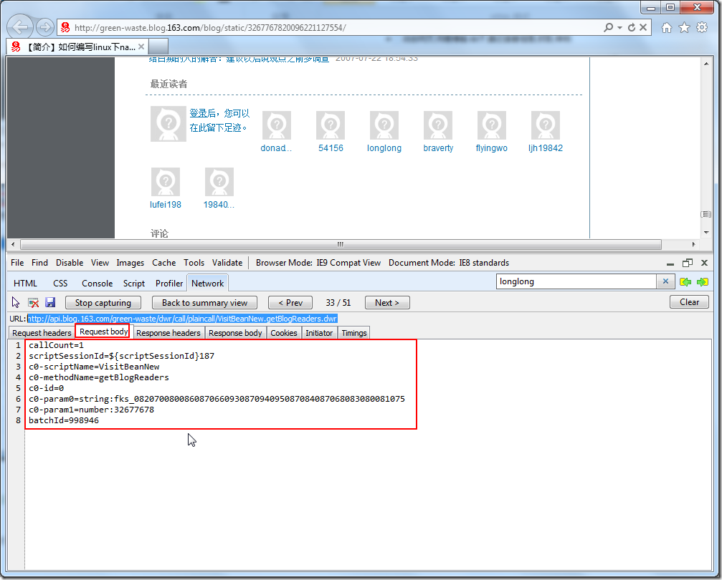Open the address bar dropdown arrow
This screenshot has width=722, height=580.
point(619,28)
